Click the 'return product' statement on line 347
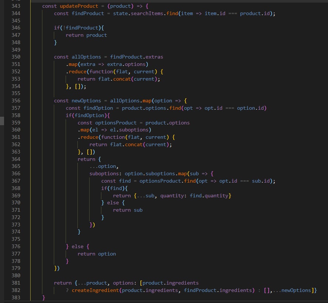The width and height of the screenshot is (328, 303). [x=86, y=35]
